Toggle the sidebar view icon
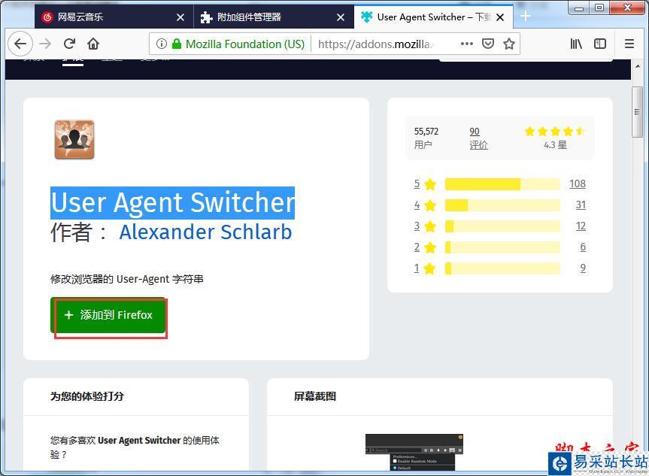 pos(600,44)
